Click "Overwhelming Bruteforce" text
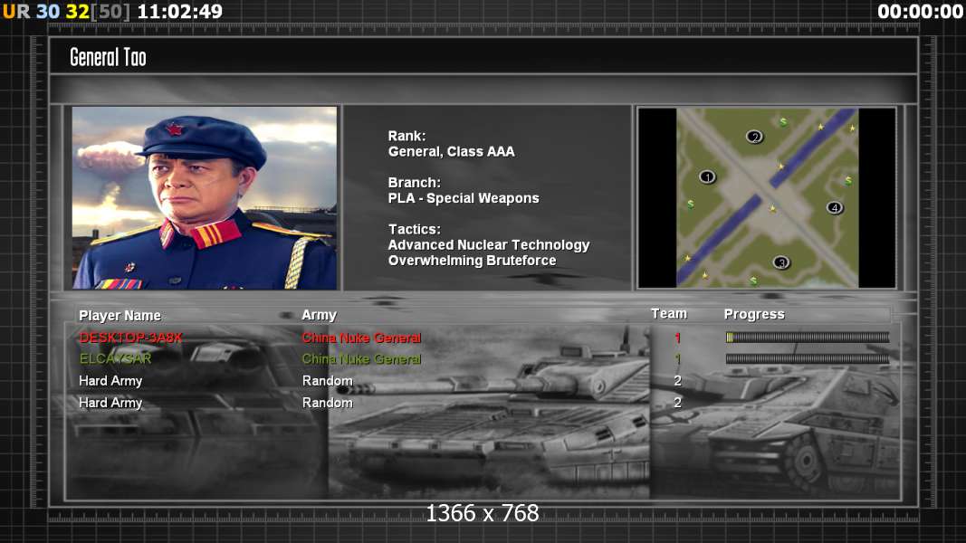Image resolution: width=966 pixels, height=543 pixels. tap(472, 261)
